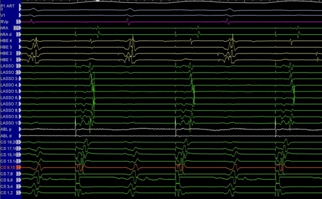Select the HBE 3 channel label

[6, 47]
